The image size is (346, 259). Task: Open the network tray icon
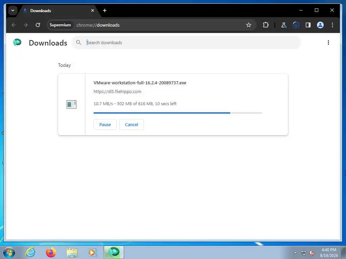[304, 253]
